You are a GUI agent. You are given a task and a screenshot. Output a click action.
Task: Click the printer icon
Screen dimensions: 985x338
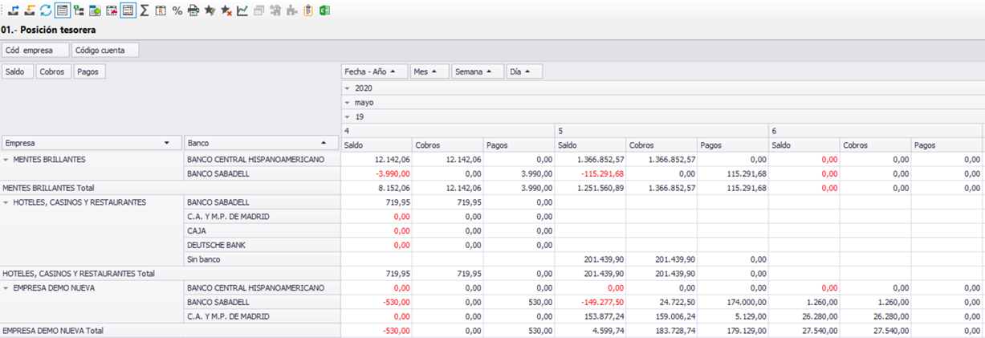click(x=193, y=10)
